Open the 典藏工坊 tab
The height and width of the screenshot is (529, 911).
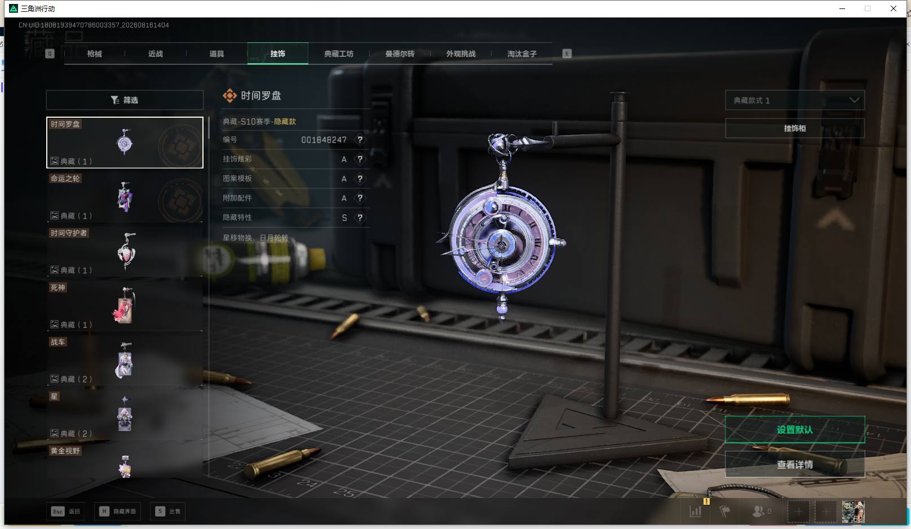(x=339, y=54)
